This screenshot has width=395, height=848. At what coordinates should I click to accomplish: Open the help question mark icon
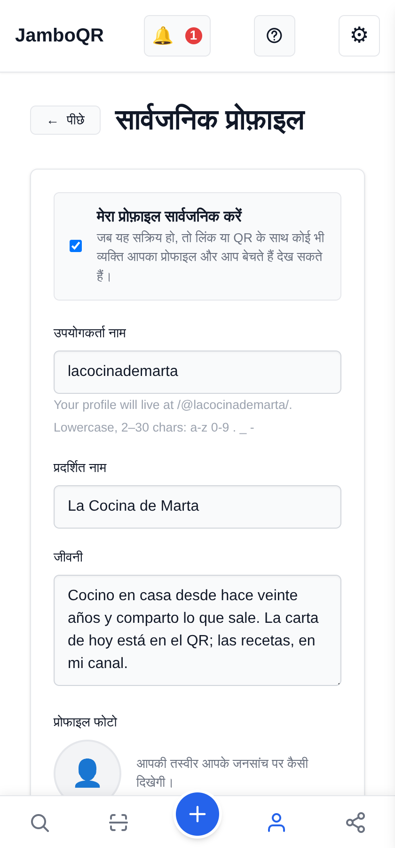pos(275,36)
